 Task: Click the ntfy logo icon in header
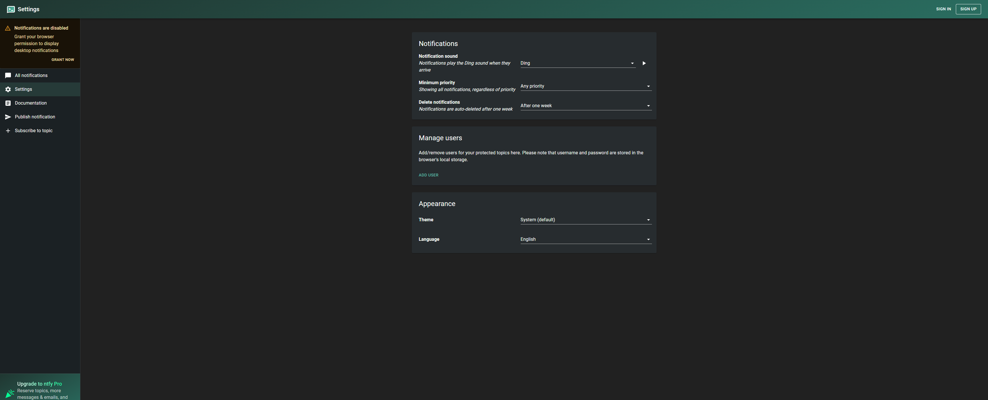tap(11, 9)
